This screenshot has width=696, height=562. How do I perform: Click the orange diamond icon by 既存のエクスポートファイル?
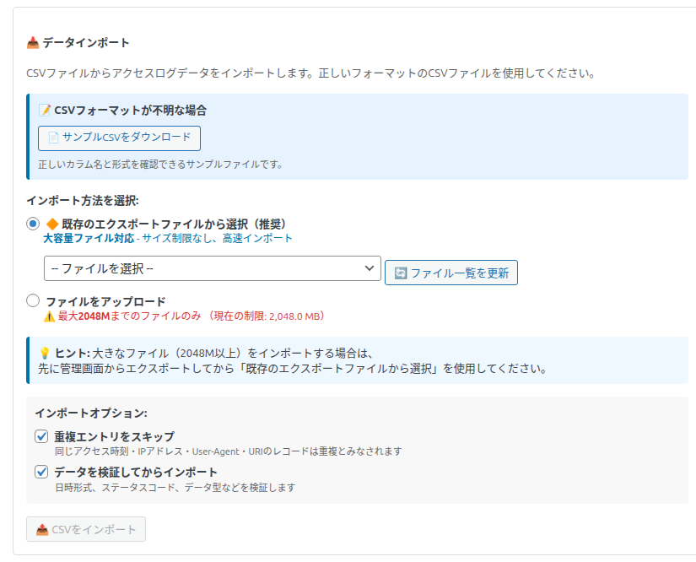tap(52, 224)
